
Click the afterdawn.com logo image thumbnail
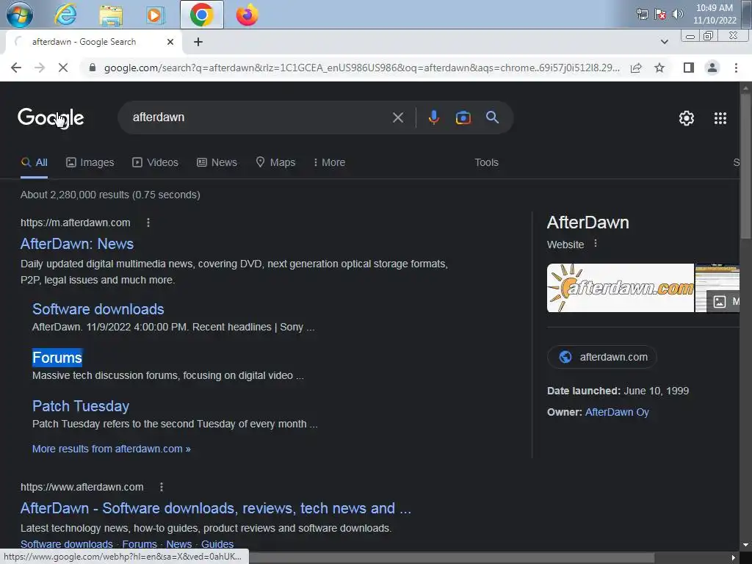click(620, 288)
